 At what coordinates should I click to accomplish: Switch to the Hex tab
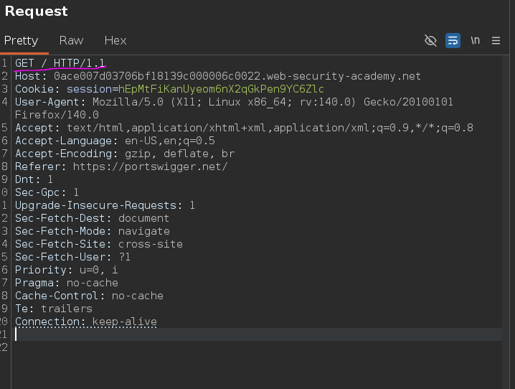pos(115,40)
